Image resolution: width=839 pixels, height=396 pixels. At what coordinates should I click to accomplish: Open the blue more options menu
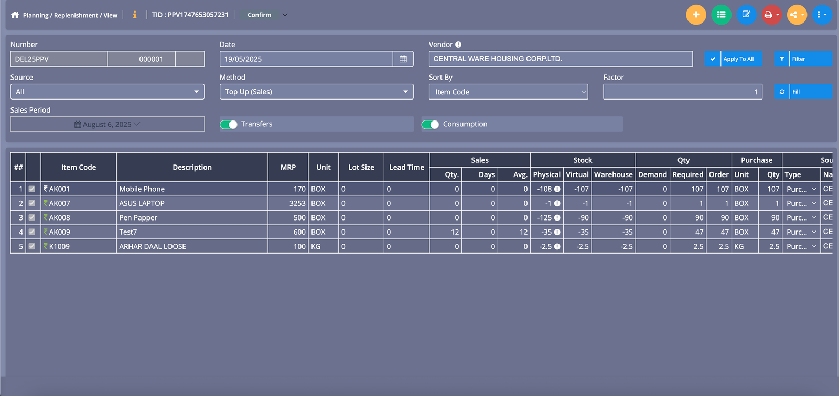click(x=821, y=15)
